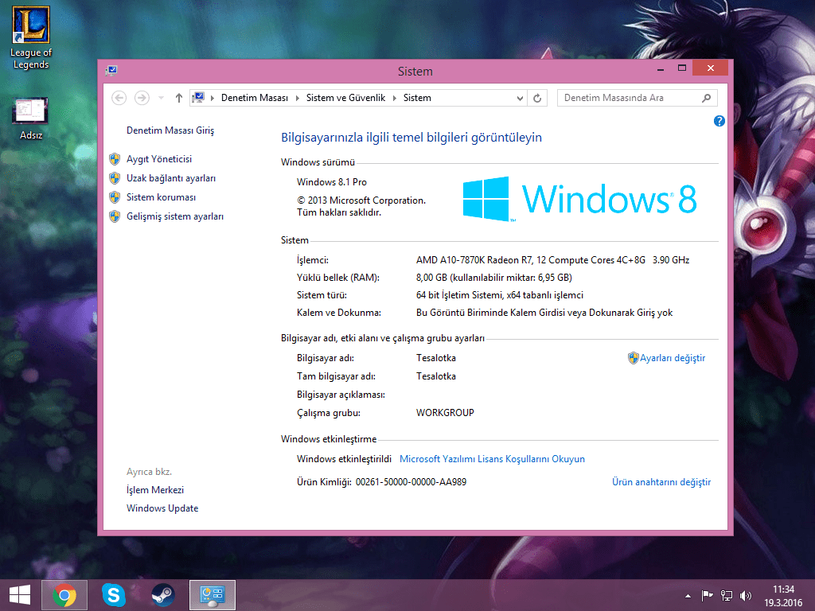
Task: Select the WORKGROUP value
Action: 445,413
